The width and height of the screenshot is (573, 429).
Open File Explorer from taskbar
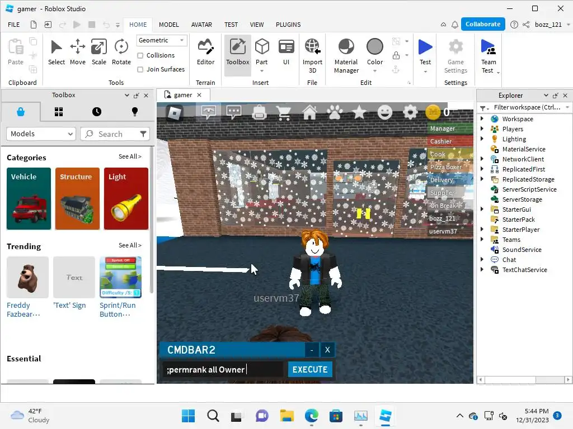tap(287, 416)
